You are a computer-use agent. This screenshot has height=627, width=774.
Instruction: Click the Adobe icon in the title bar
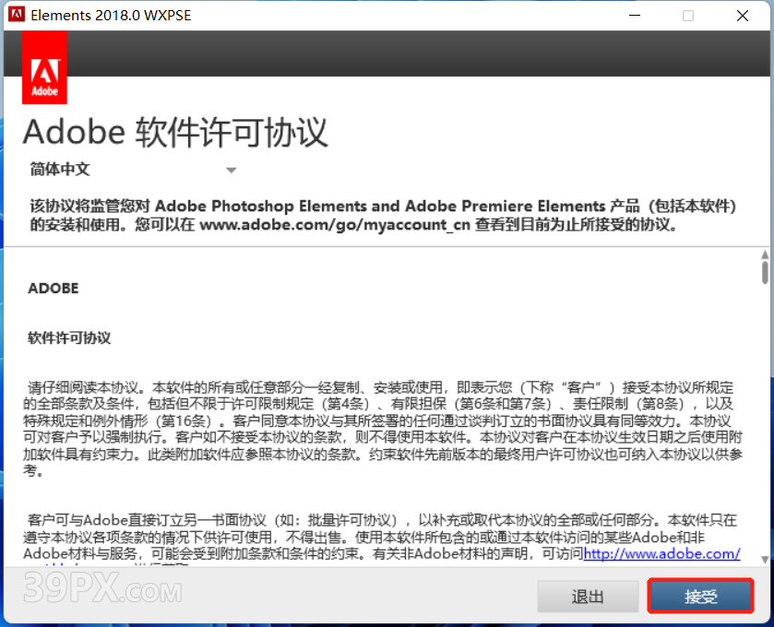tap(17, 15)
